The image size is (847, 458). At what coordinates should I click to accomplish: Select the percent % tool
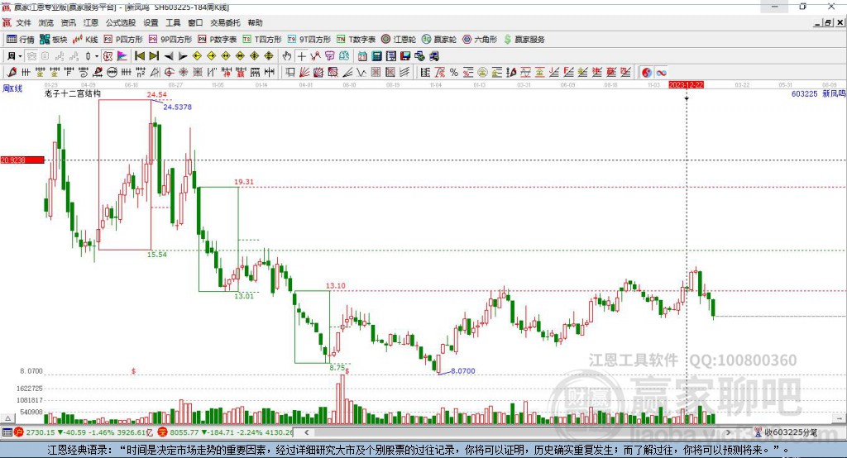[454, 73]
